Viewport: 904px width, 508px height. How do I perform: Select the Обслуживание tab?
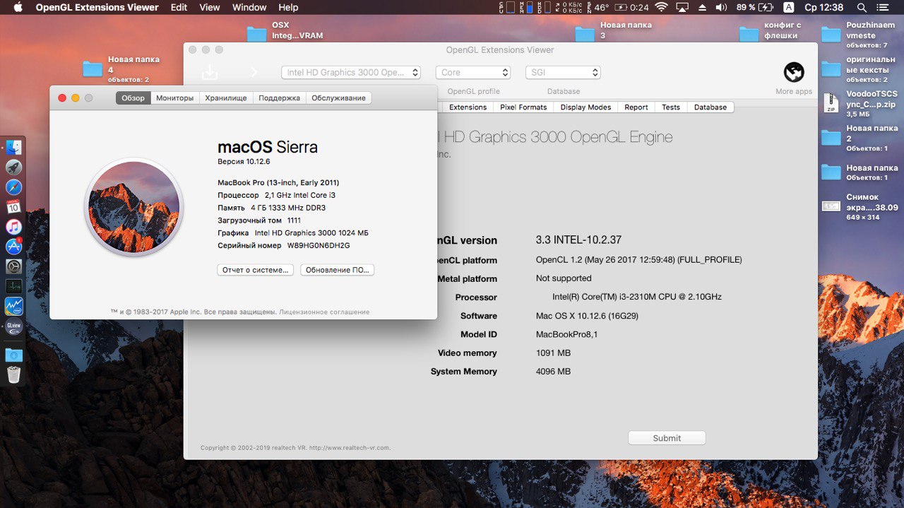pos(338,98)
